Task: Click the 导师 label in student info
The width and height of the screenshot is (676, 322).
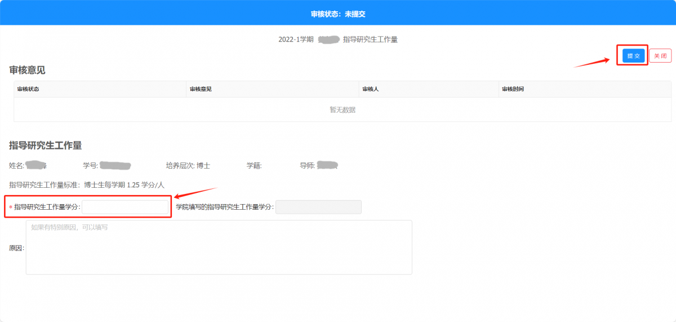Action: click(x=307, y=166)
